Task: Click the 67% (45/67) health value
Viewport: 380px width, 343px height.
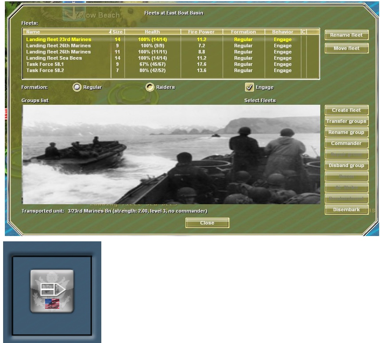Action: coord(153,64)
